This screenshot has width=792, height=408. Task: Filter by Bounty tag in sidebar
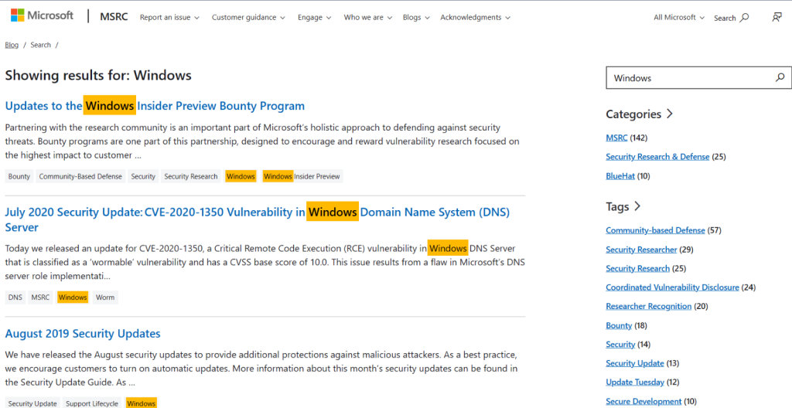pyautogui.click(x=619, y=325)
